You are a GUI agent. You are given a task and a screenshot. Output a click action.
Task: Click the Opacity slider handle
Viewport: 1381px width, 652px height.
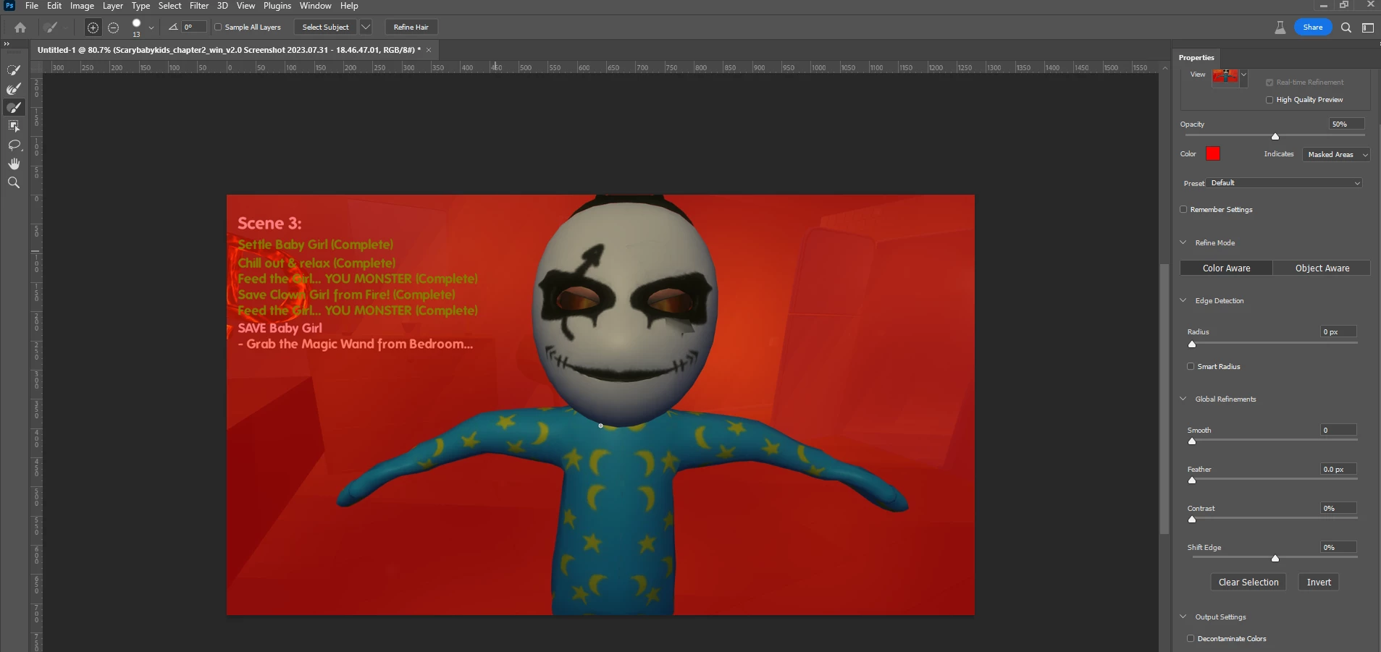(x=1275, y=136)
